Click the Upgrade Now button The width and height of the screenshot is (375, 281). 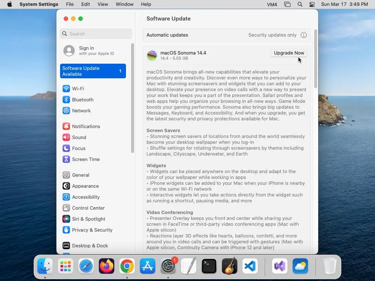pyautogui.click(x=289, y=53)
